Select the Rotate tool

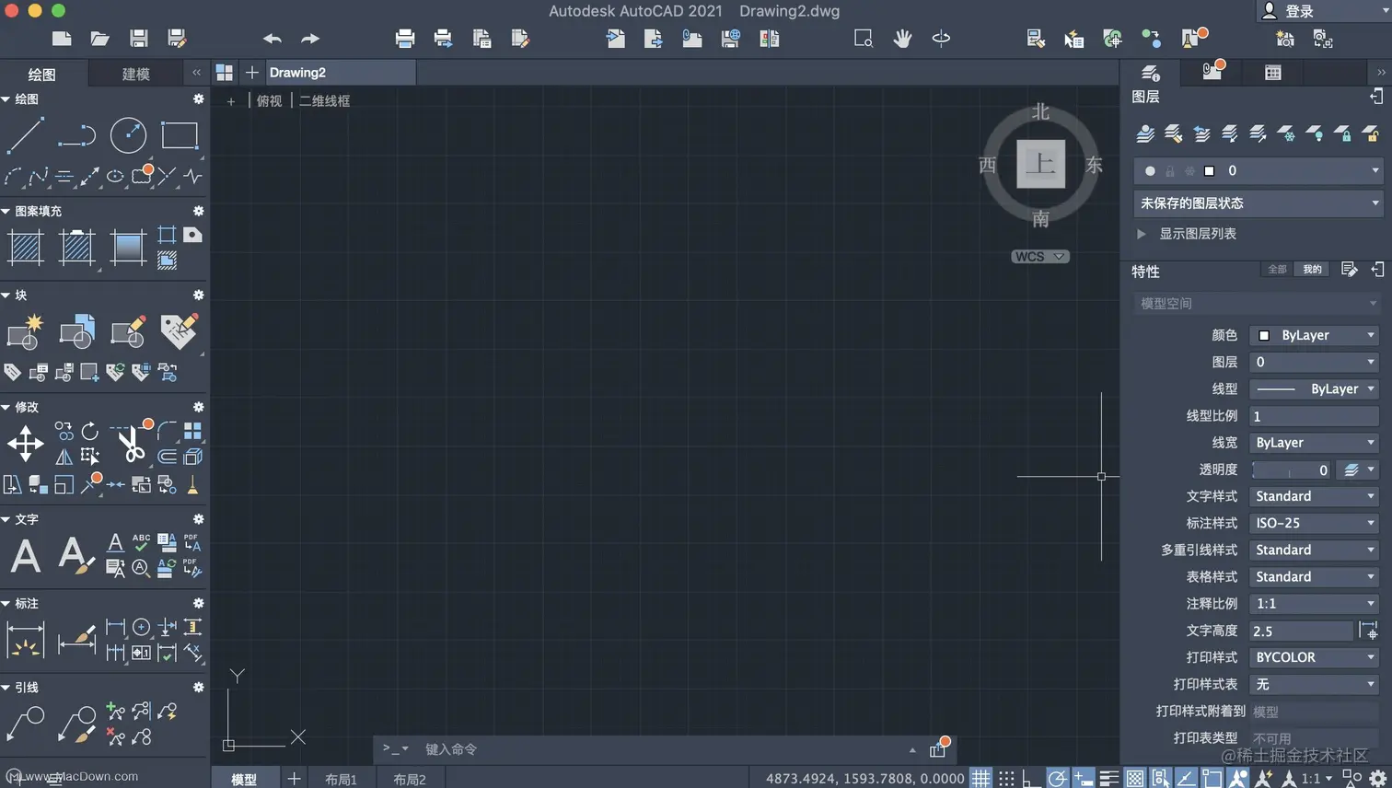89,431
